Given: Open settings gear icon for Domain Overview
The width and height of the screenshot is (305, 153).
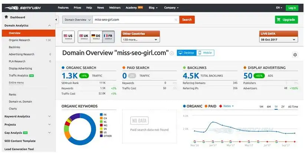Looking at the screenshot, I should [x=295, y=55].
